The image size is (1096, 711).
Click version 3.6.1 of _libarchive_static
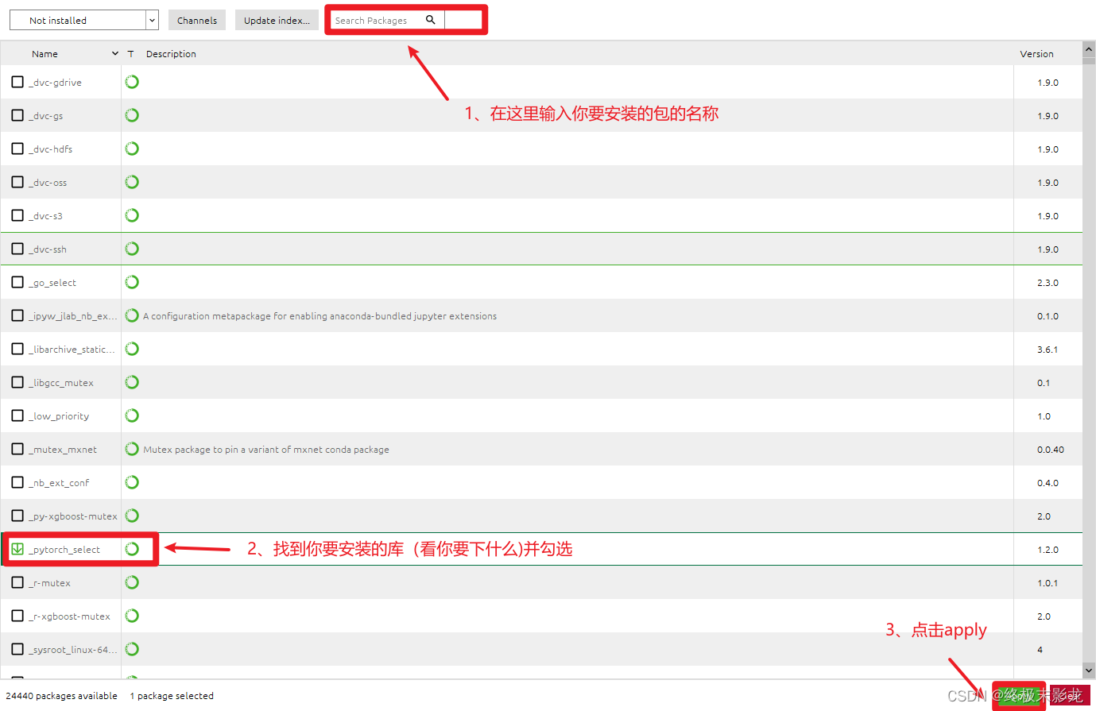click(x=1048, y=350)
